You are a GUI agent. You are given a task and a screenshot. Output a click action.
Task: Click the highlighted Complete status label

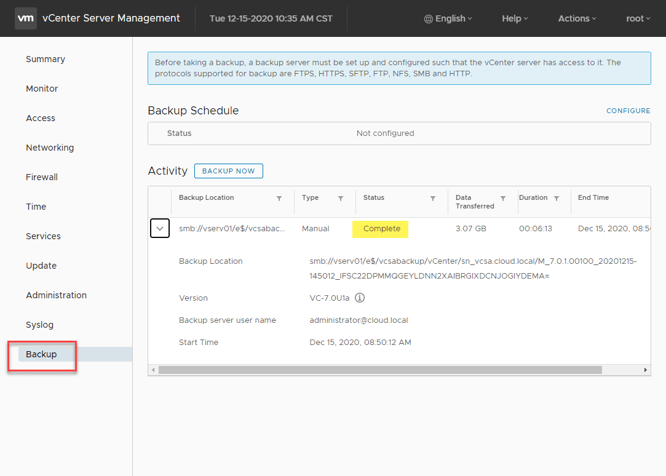pos(380,228)
